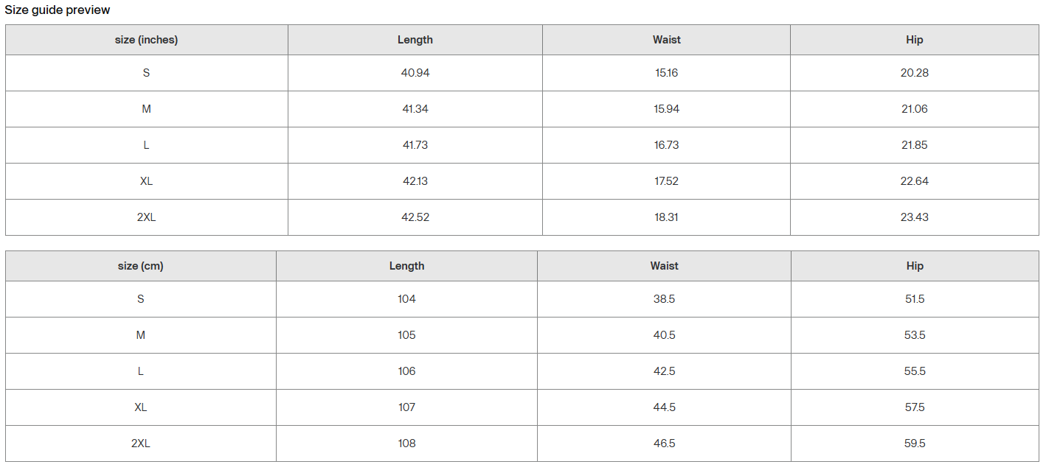Click the Length header in cm table
Screen dimensions: 1046x470
pos(406,266)
